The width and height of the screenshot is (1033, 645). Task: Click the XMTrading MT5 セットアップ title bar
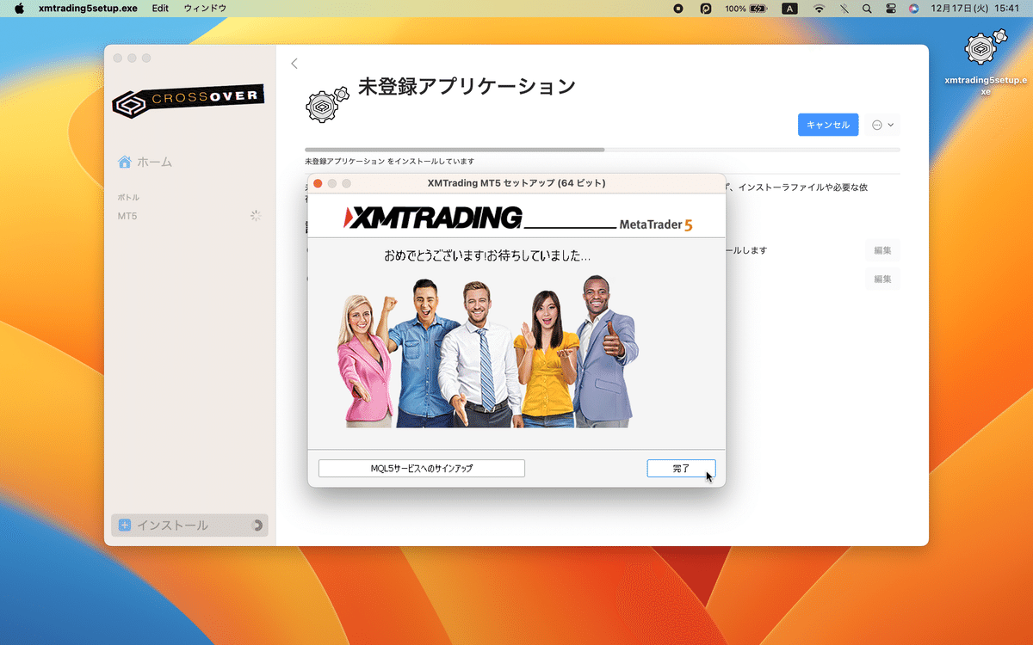(x=516, y=183)
